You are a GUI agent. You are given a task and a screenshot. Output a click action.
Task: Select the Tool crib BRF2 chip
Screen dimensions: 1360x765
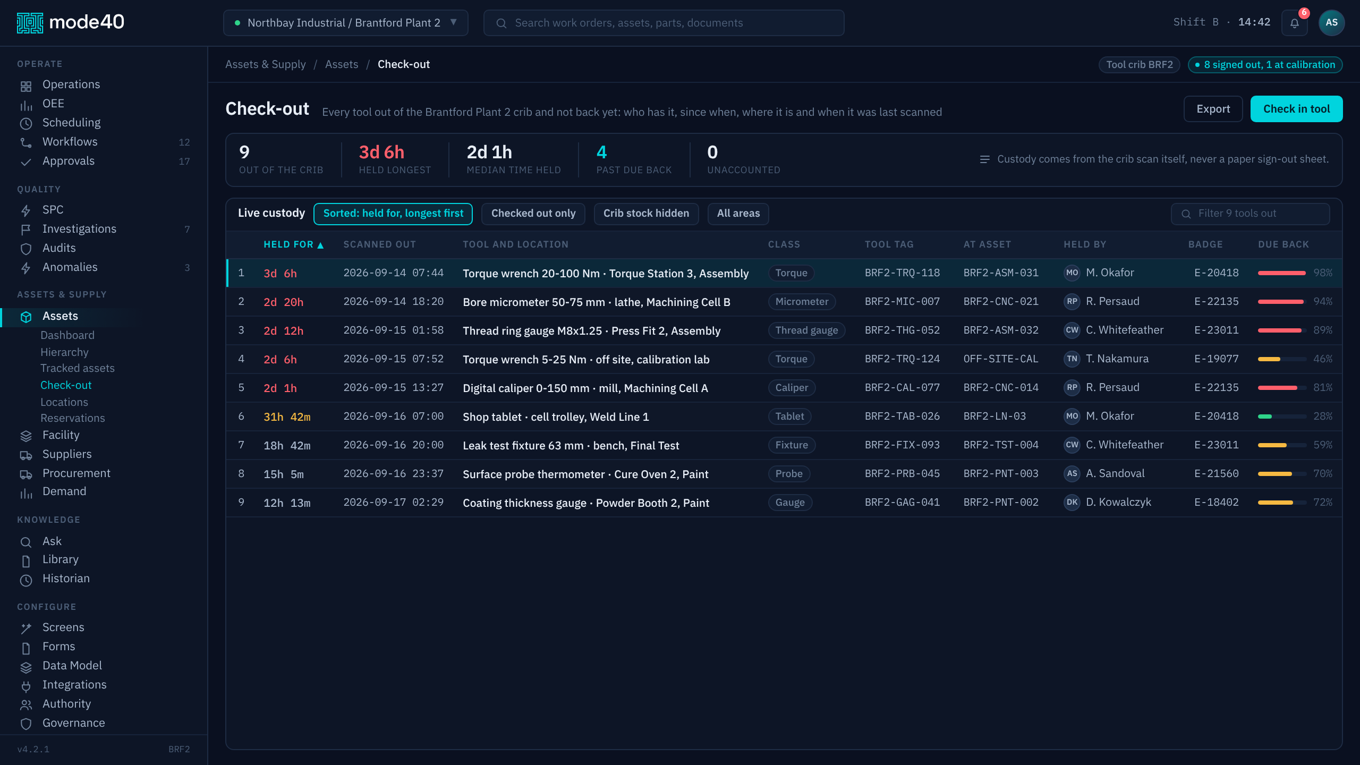point(1139,65)
